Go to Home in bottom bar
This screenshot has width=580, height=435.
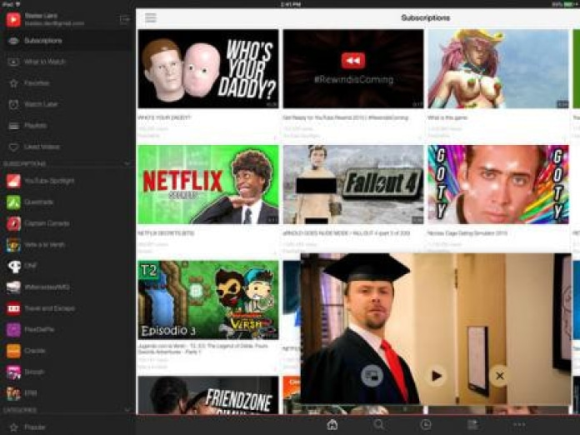click(332, 425)
